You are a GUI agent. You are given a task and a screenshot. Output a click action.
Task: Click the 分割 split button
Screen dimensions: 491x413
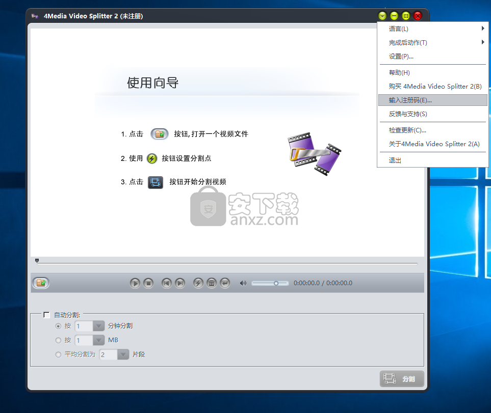point(402,379)
